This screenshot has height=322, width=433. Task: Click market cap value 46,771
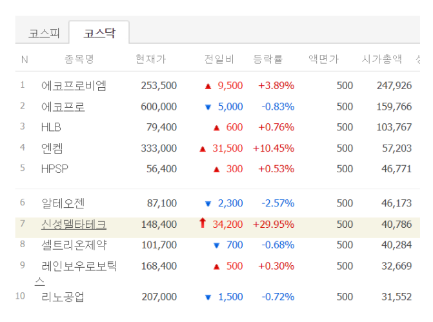[x=397, y=168]
